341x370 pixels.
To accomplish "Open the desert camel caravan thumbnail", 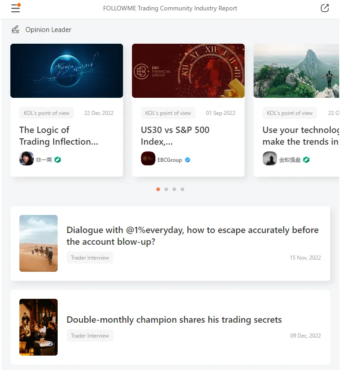I will pyautogui.click(x=38, y=243).
